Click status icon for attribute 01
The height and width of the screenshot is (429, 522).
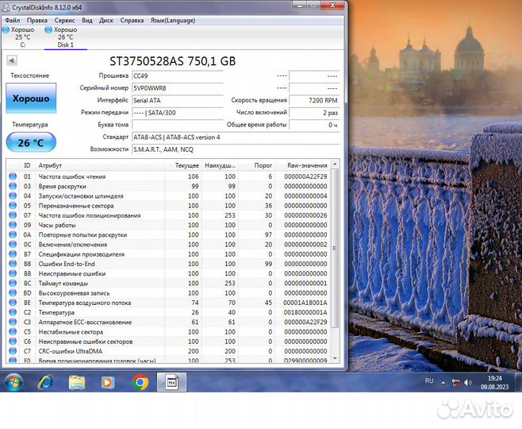pyautogui.click(x=13, y=176)
